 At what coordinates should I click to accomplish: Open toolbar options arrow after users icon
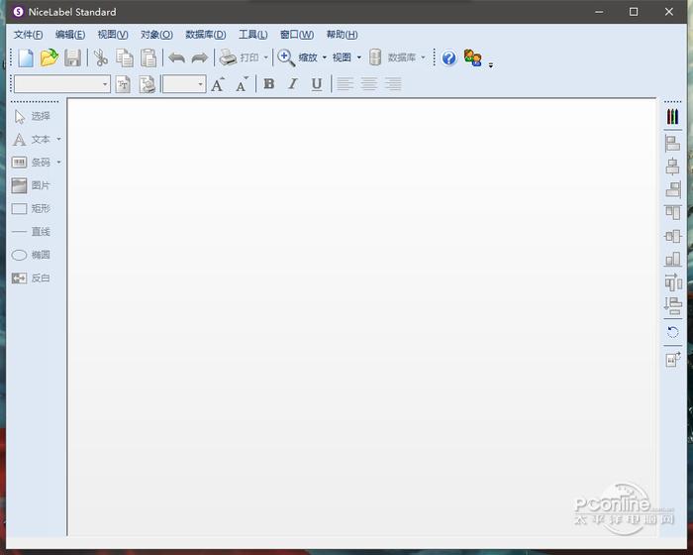(x=491, y=65)
